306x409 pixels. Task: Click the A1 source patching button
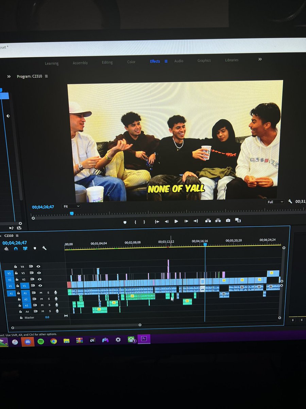pyautogui.click(x=11, y=293)
